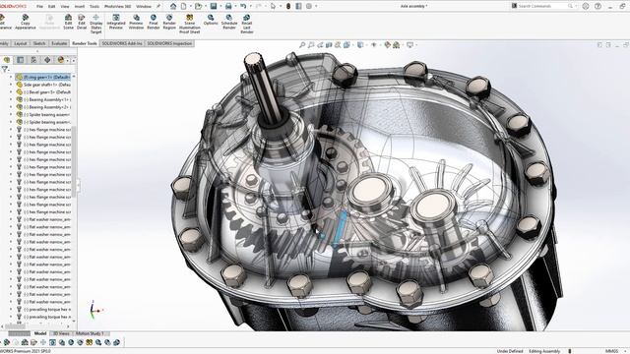Viewport: 630px width, 354px height.
Task: Click the Select cursor tool
Action: tap(273, 6)
